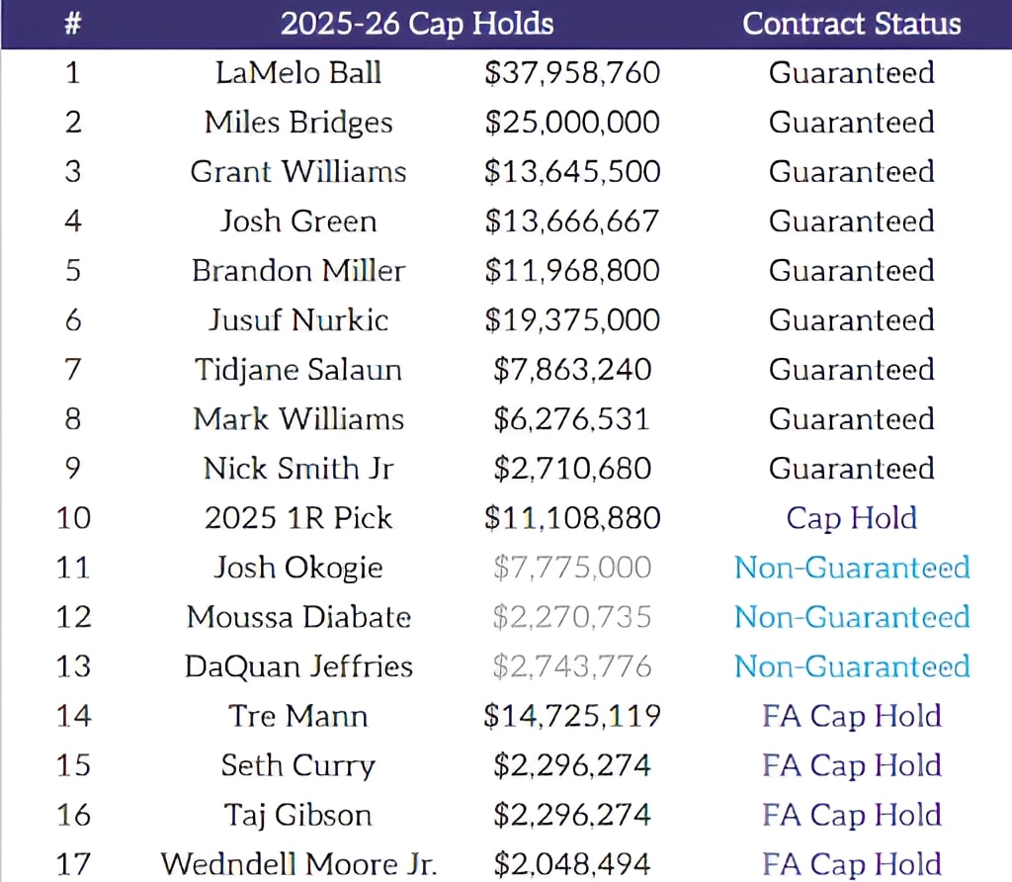Click the DaQuan Jeffries name
Image resolution: width=1012 pixels, height=882 pixels.
click(298, 665)
